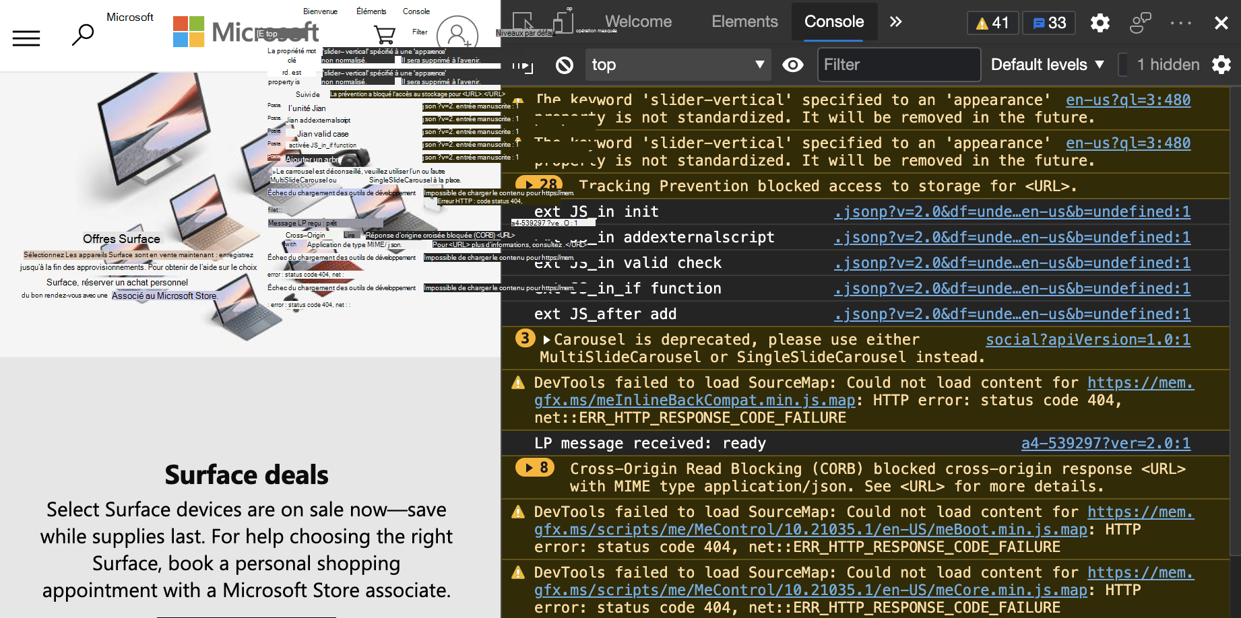Click the Microsoft logo on the page

(x=247, y=31)
